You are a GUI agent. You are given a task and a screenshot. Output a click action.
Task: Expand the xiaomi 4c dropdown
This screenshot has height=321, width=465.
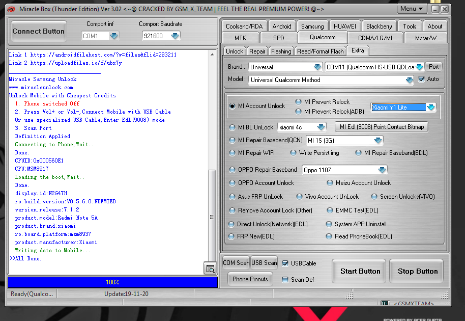(x=321, y=127)
